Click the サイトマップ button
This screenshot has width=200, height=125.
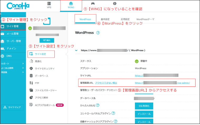tap(12, 107)
